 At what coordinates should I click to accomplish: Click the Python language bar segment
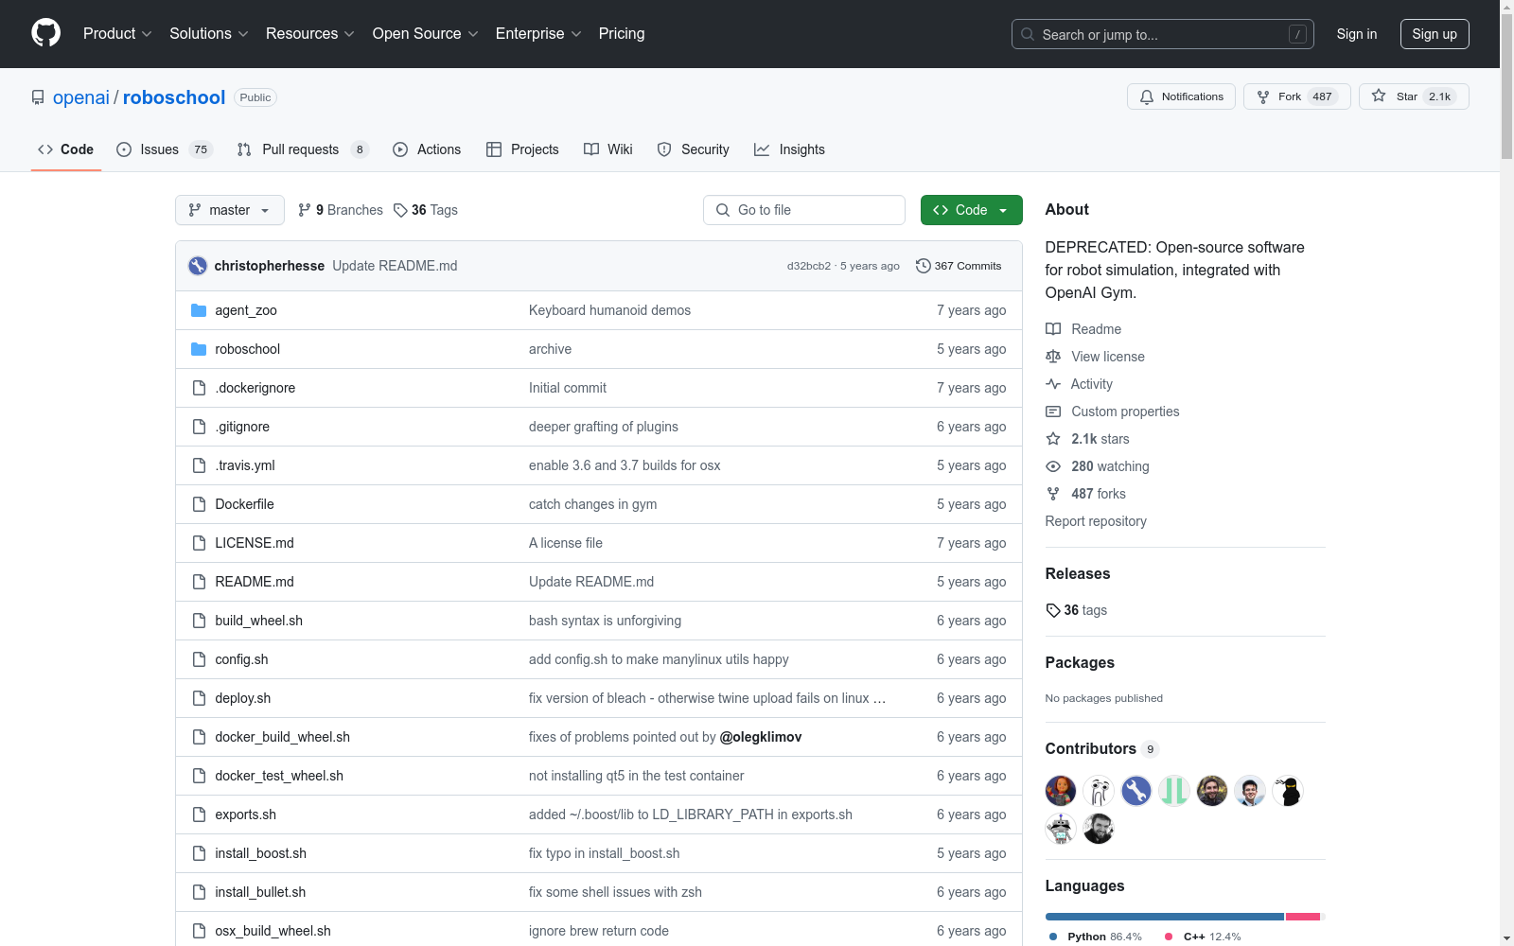[x=1165, y=917]
